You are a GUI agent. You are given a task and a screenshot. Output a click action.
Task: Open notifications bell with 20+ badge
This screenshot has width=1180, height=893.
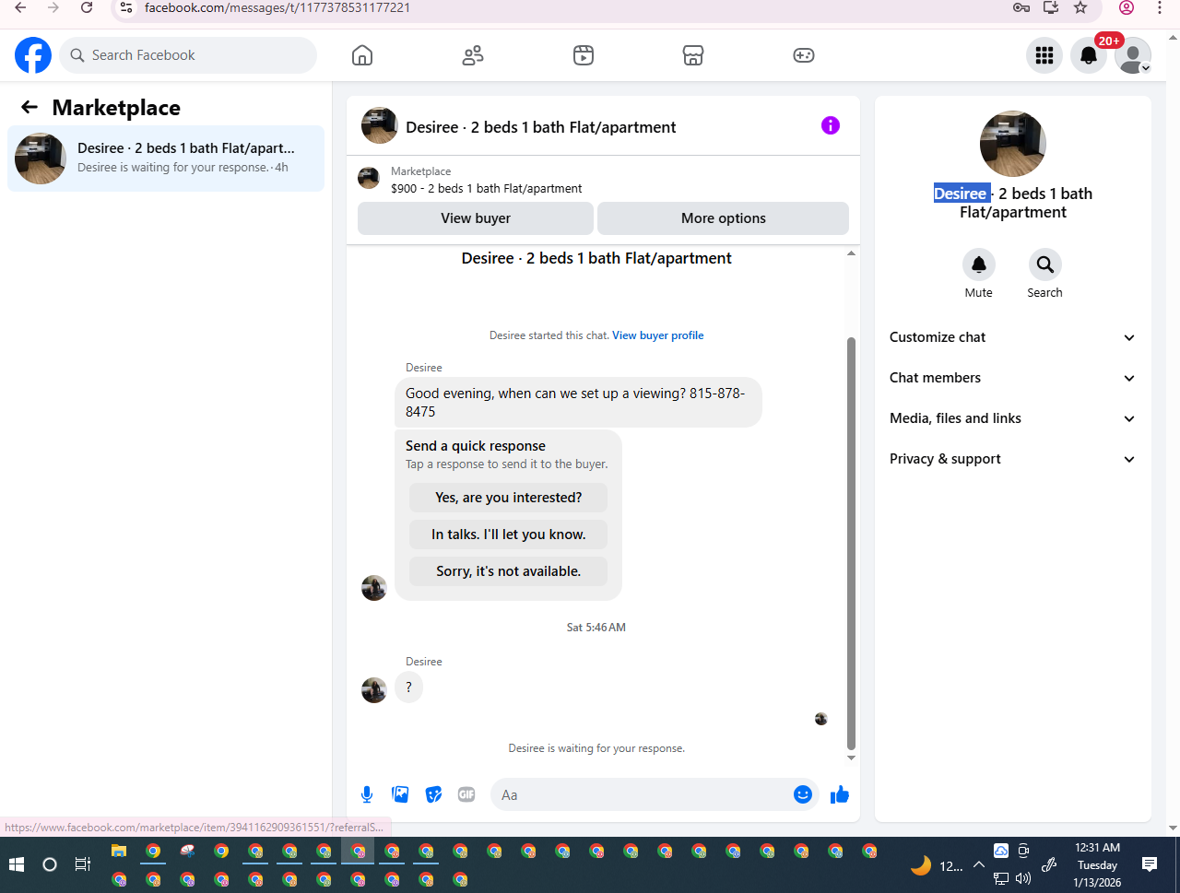(x=1089, y=55)
